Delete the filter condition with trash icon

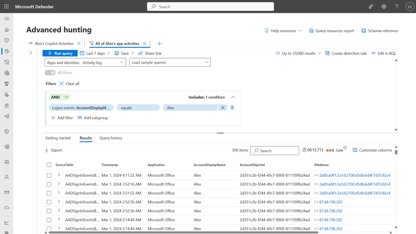[232, 108]
